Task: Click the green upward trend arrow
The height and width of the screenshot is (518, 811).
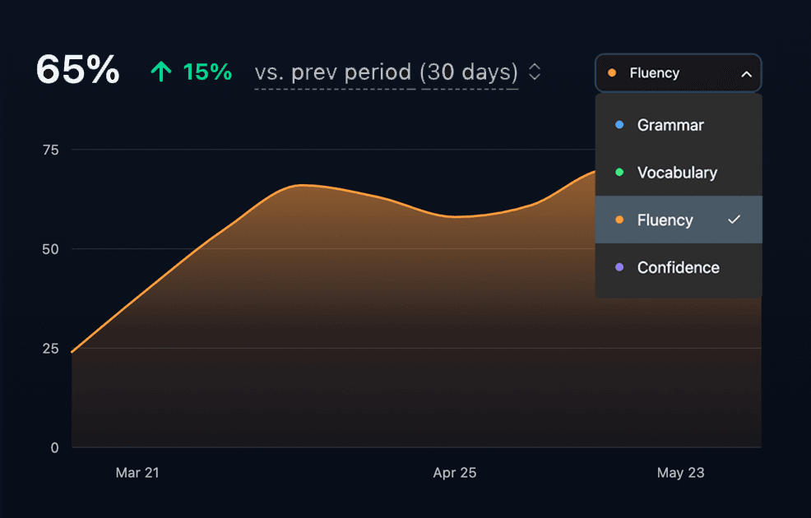Action: [x=160, y=72]
